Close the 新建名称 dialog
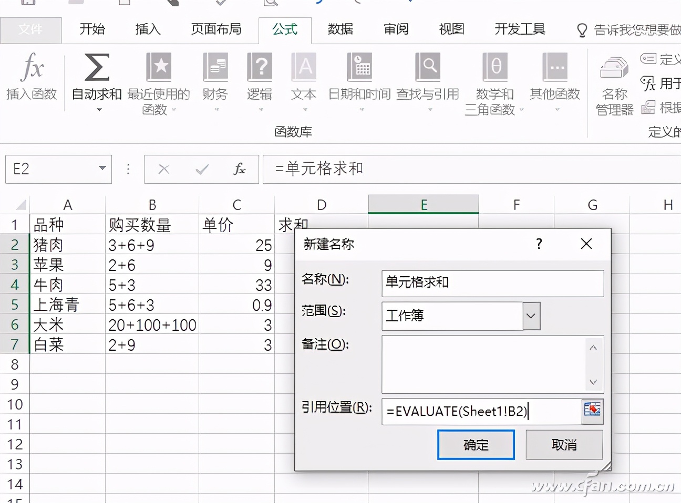 (586, 244)
